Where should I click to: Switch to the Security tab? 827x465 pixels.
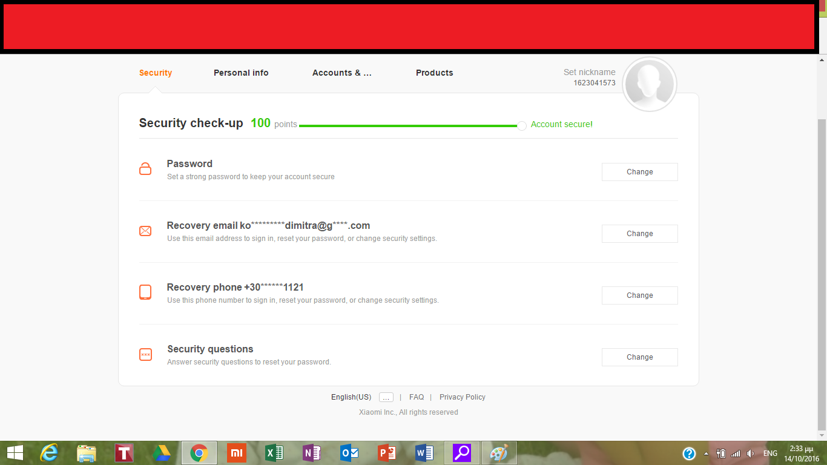pos(156,73)
